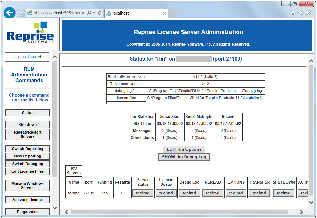The height and width of the screenshot is (218, 317).
Task: Click the main pane scroll-up arrow
Action: pos(311,61)
